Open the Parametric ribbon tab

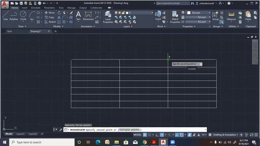click(x=50, y=8)
